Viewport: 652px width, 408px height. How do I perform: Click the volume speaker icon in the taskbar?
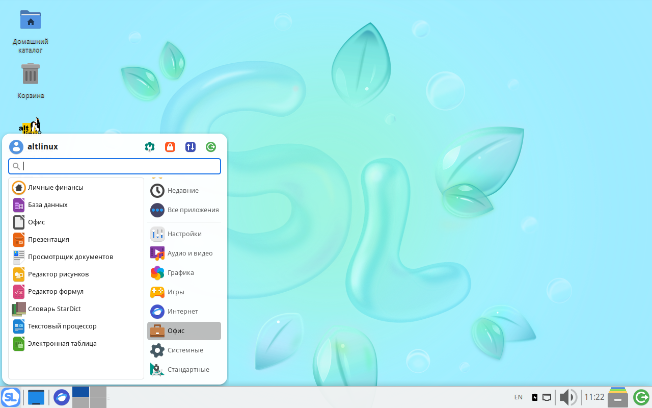[567, 397]
